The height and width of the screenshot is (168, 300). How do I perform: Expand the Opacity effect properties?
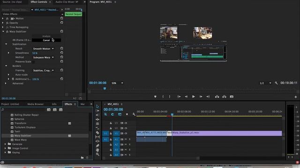3,23
